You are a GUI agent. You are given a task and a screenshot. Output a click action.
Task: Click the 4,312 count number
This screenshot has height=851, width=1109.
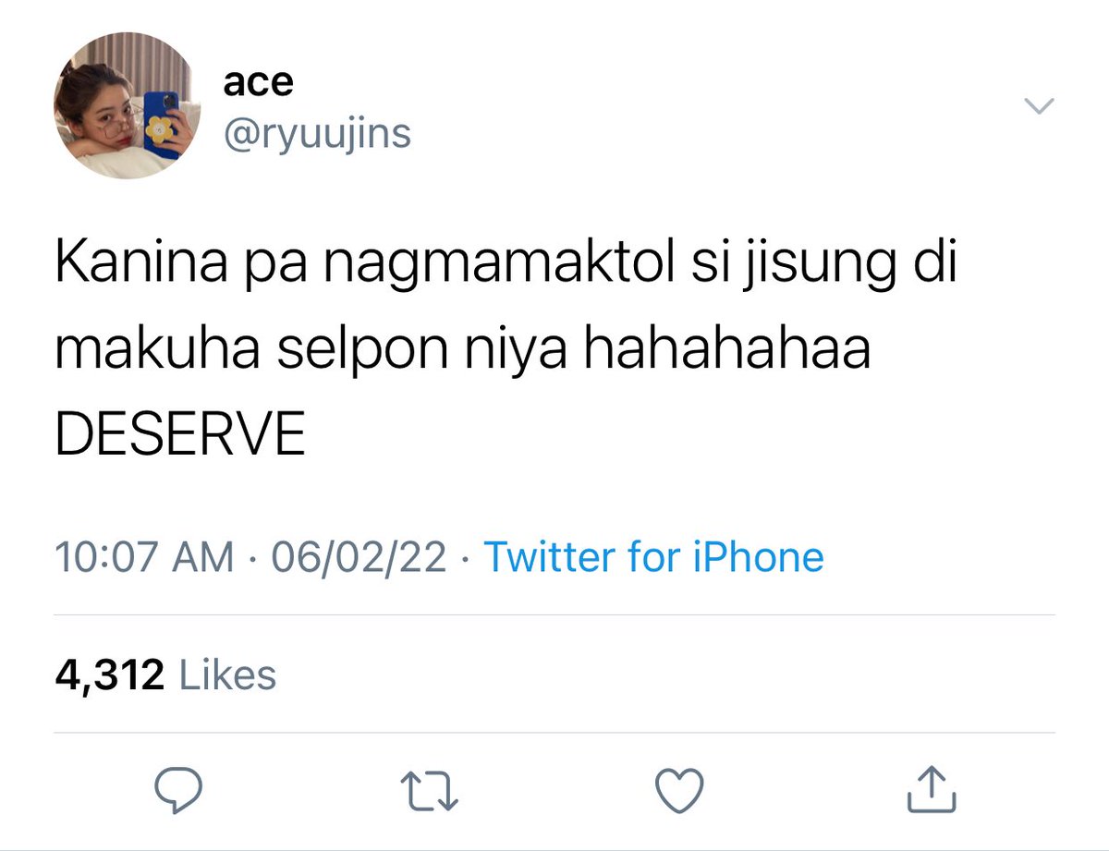coord(111,675)
